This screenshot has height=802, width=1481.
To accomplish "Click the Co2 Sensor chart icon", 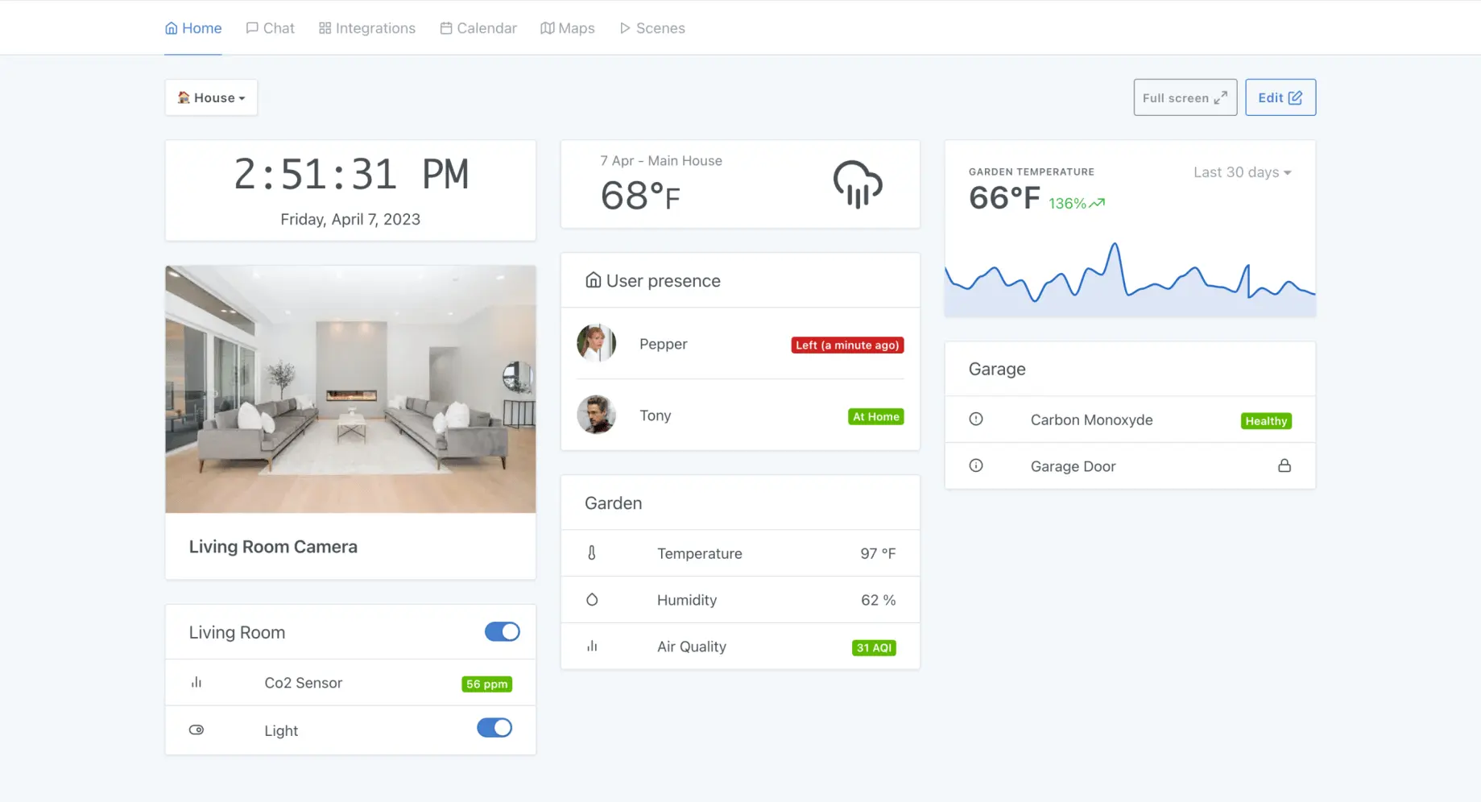I will coord(197,682).
